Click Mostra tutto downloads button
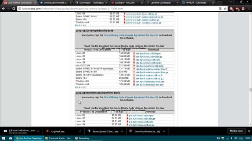 click(236, 131)
